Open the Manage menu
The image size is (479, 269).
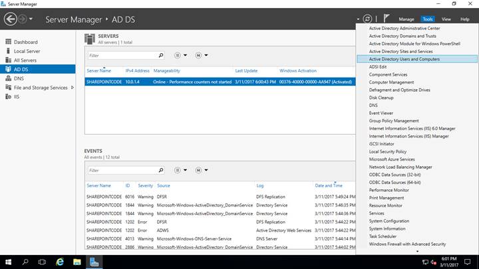406,19
